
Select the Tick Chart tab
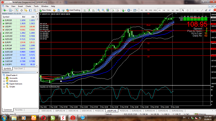pyautogui.click(x=18, y=68)
